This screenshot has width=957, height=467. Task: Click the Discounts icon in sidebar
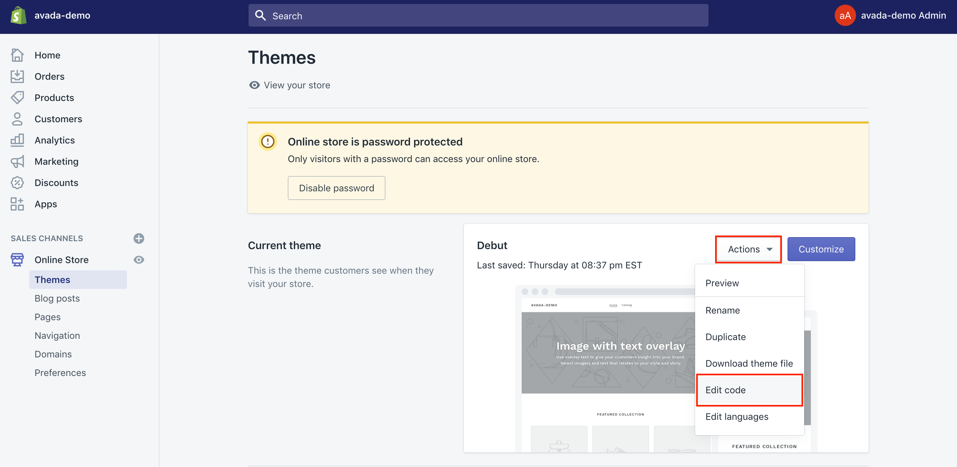(x=17, y=182)
